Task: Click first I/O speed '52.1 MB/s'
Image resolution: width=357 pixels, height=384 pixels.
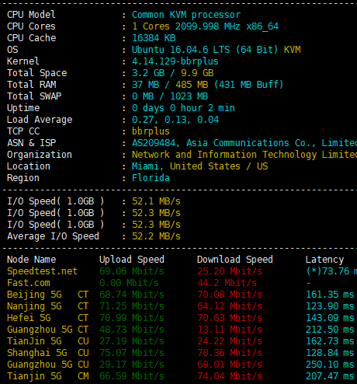Action: point(156,201)
